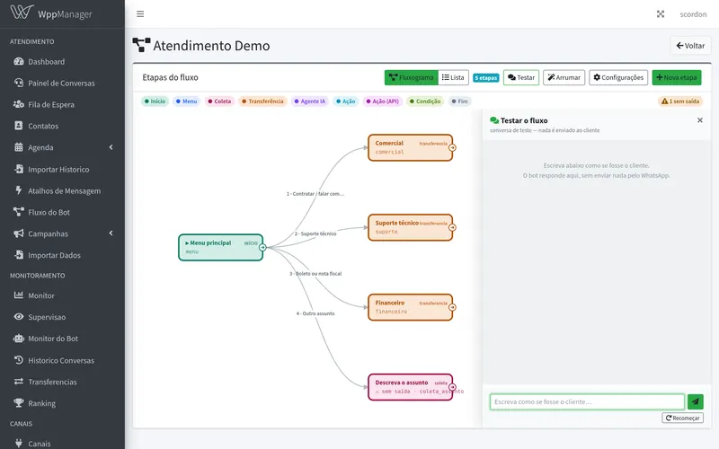Click the Início legend chip
719x449 pixels.
[x=155, y=101]
